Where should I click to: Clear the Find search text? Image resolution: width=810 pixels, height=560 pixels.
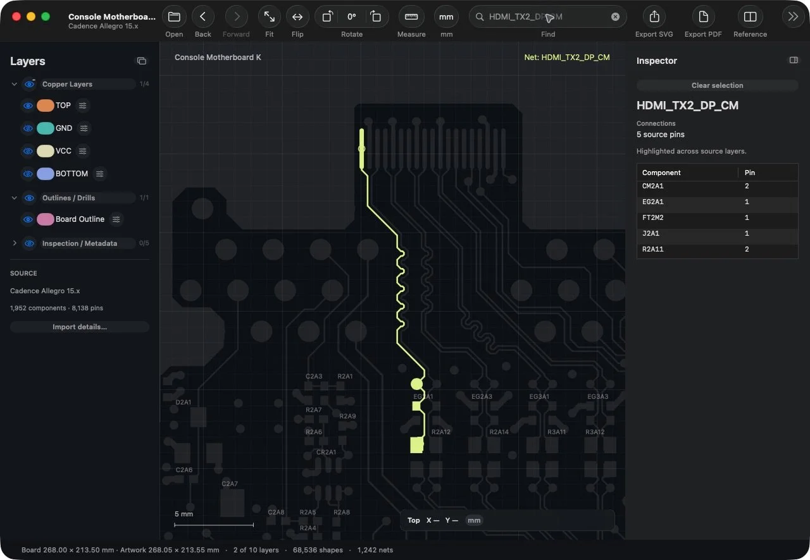point(615,17)
